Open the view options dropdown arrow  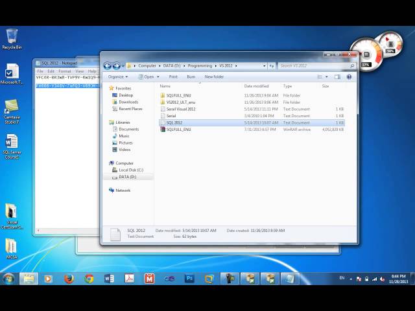327,77
